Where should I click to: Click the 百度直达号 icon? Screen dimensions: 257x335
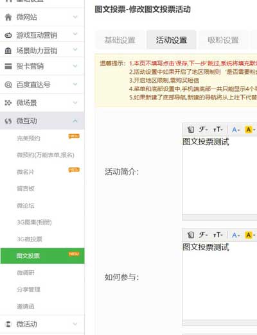(8, 85)
